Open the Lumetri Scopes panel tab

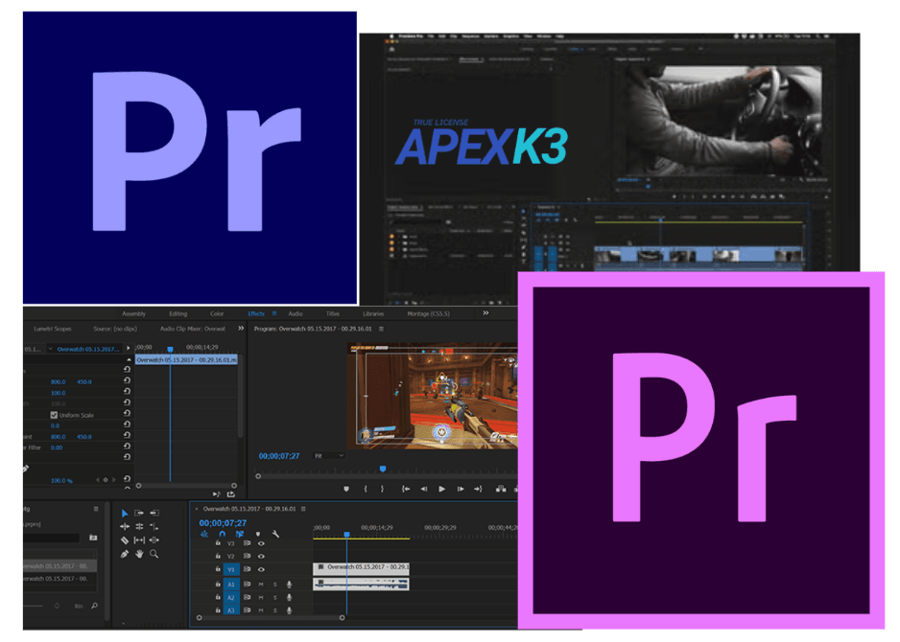tap(53, 329)
